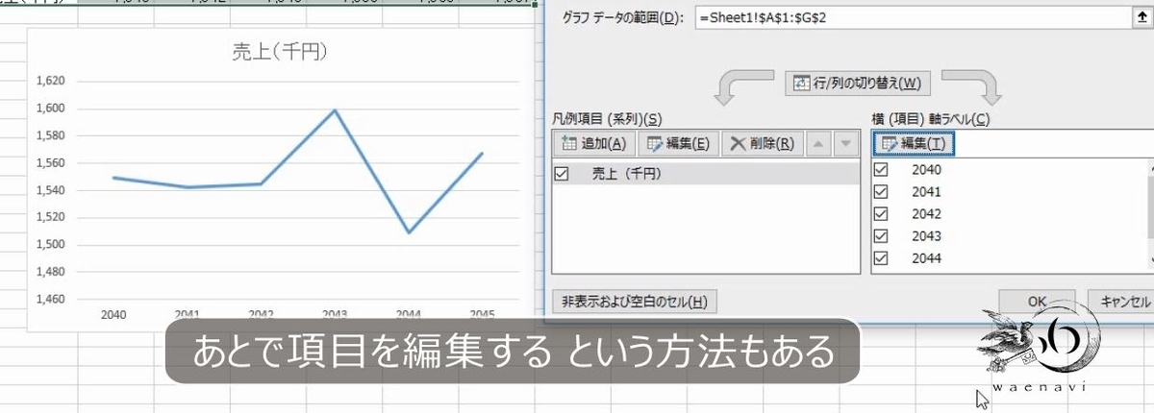Move series up with the up arrow
Viewport: 1154px width, 413px height.
point(818,144)
